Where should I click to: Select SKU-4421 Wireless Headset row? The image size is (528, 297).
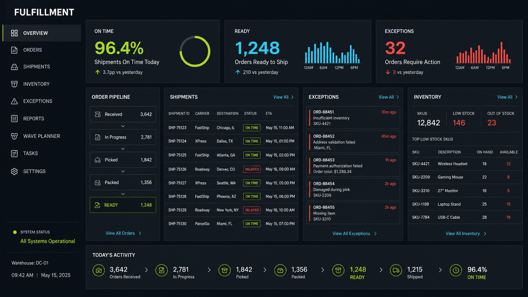tap(465, 164)
